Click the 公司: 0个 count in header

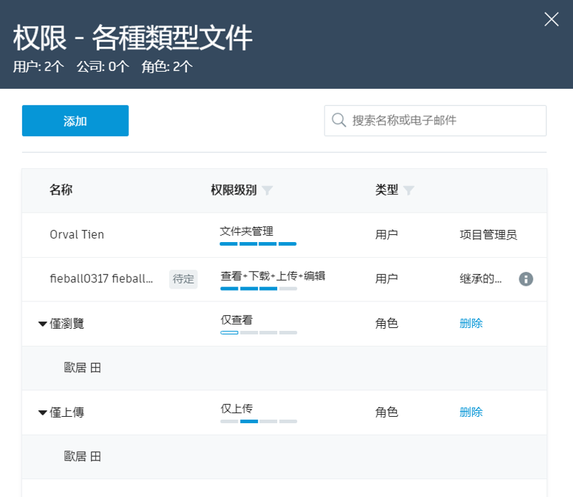coord(103,67)
